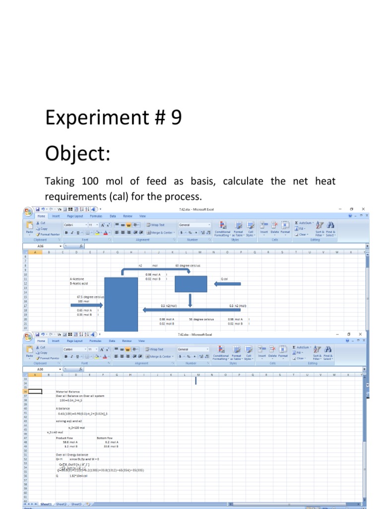Toggle Italic in the upper Excel window

coord(72,233)
